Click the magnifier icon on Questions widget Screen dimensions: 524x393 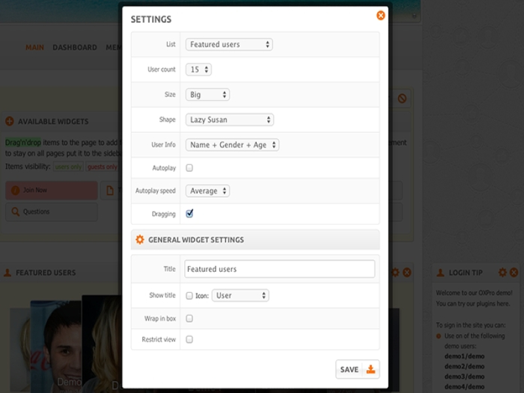(x=14, y=212)
